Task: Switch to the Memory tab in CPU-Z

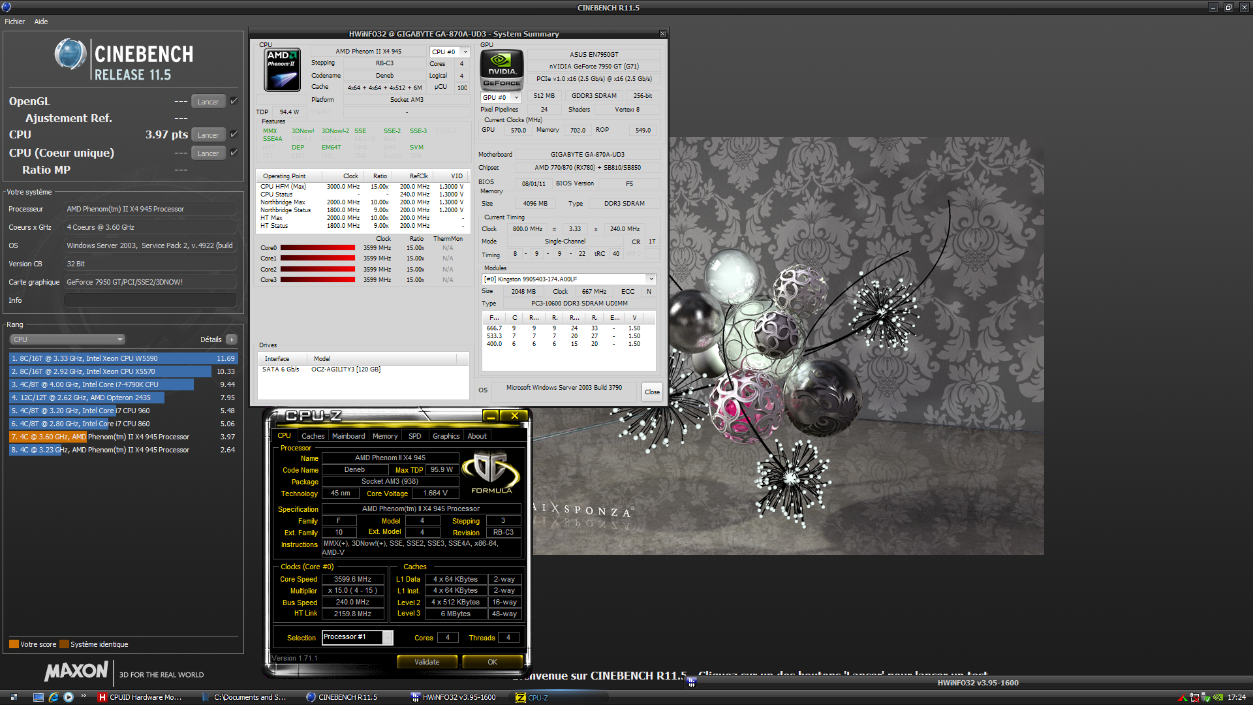Action: (x=385, y=436)
